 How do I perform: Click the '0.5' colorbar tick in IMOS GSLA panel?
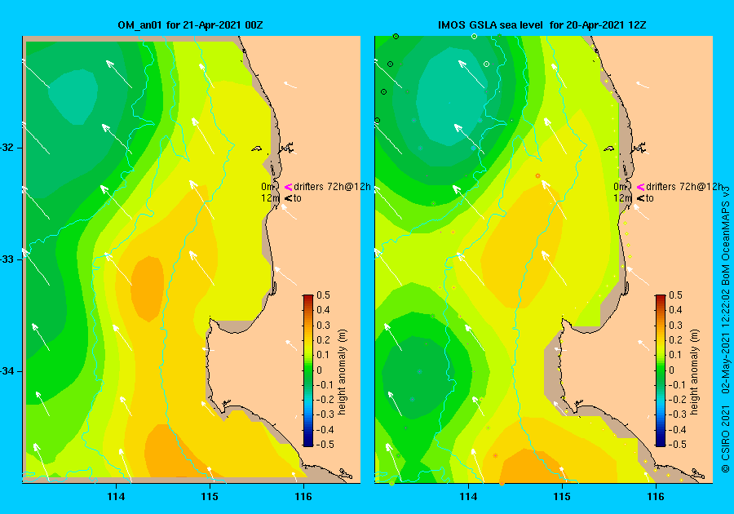pyautogui.click(x=675, y=295)
